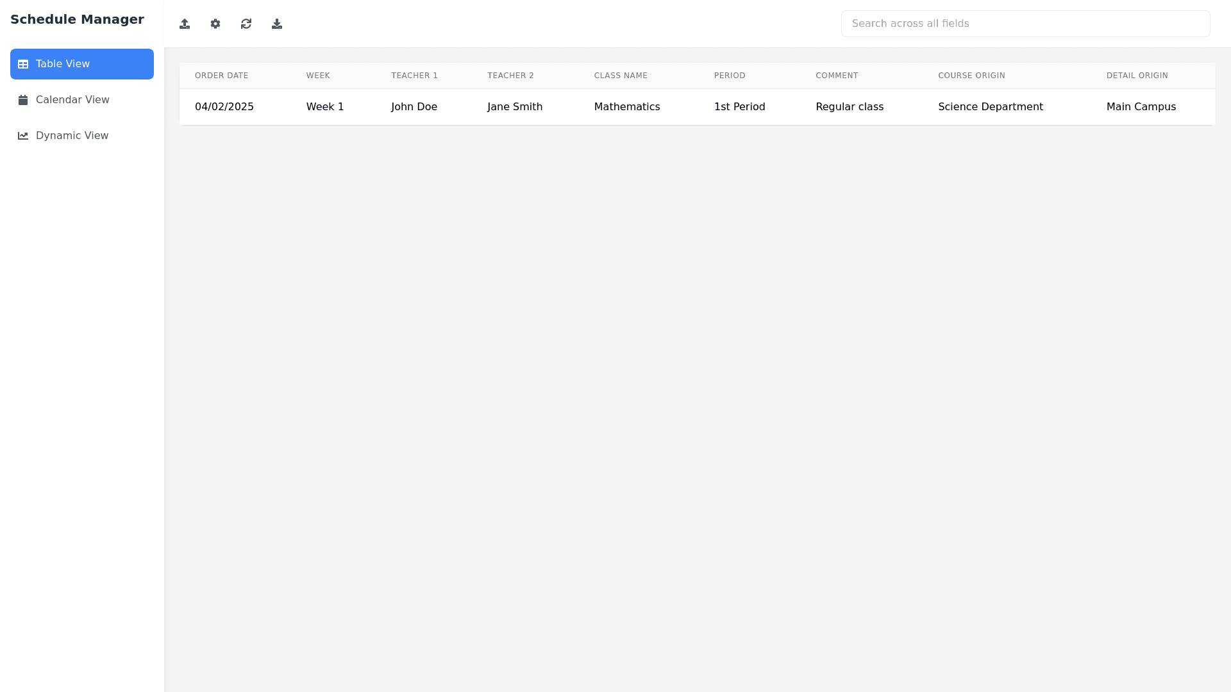The image size is (1231, 692).
Task: Click the chart line icon in sidebar
Action: (x=23, y=136)
